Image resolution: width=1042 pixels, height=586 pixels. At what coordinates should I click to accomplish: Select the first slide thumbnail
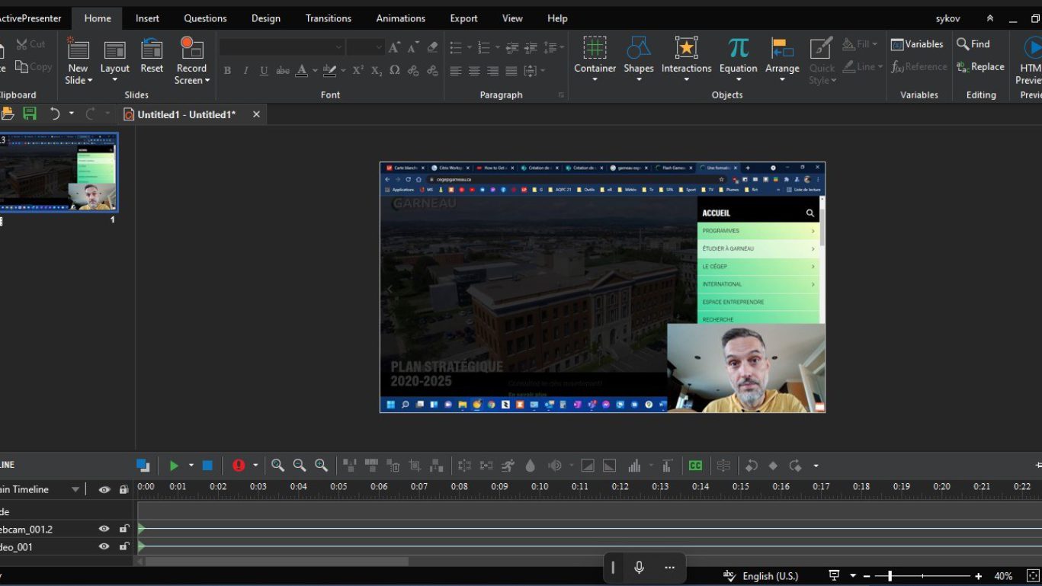click(59, 173)
